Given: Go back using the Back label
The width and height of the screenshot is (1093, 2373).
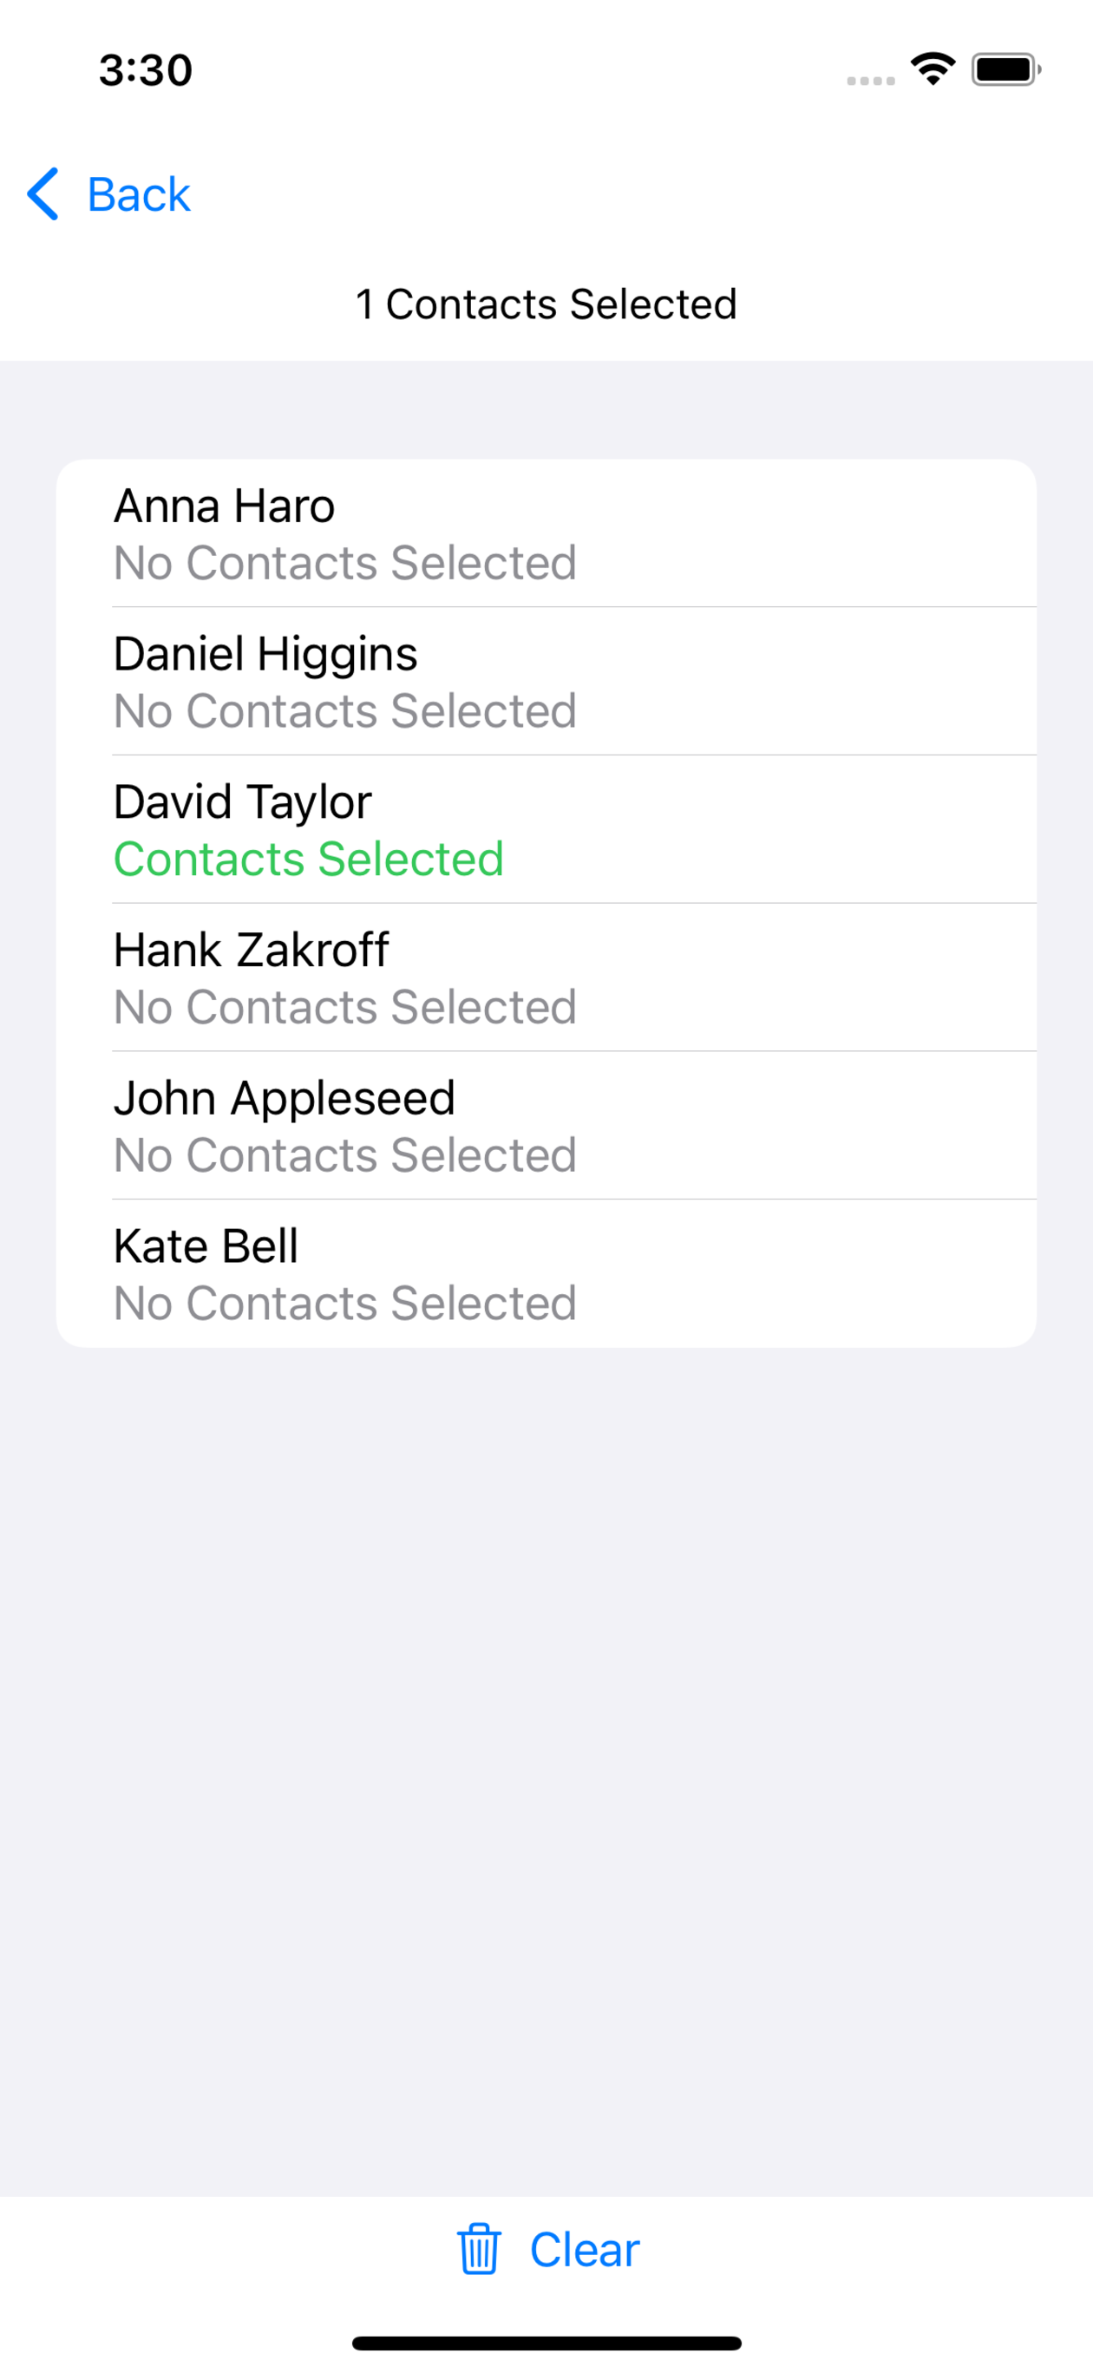Looking at the screenshot, I should 138,194.
